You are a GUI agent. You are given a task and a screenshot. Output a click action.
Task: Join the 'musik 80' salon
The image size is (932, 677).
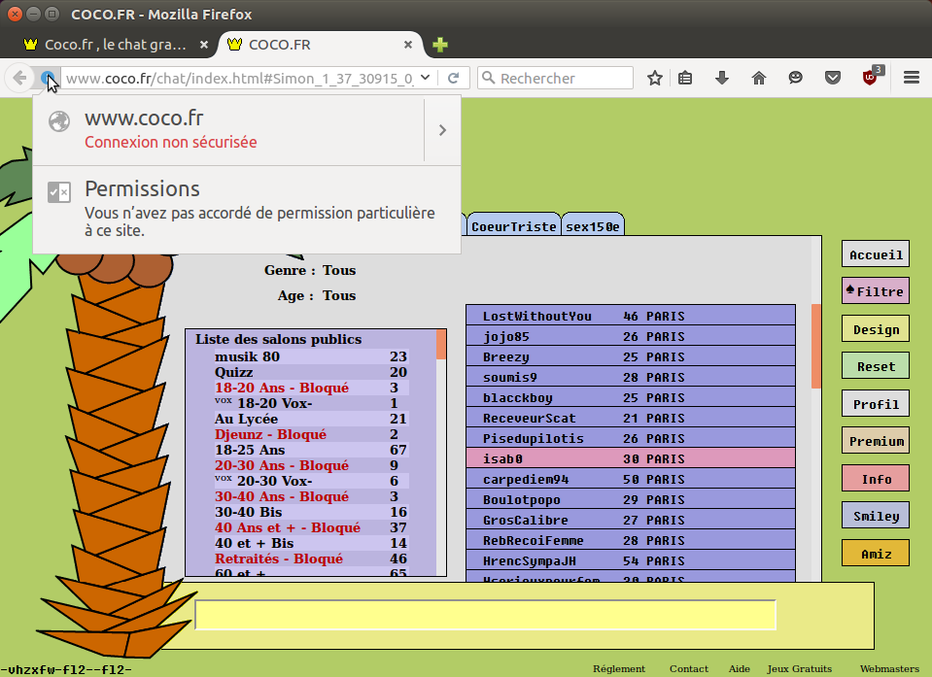[x=311, y=356]
